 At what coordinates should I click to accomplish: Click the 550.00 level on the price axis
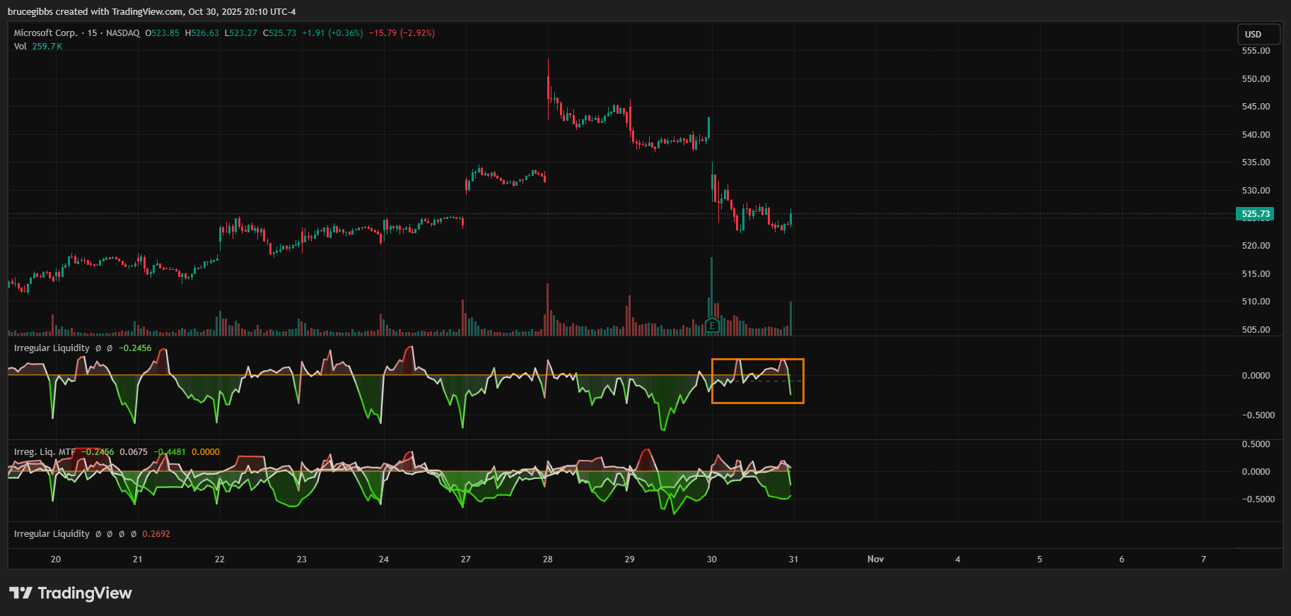[x=1256, y=79]
